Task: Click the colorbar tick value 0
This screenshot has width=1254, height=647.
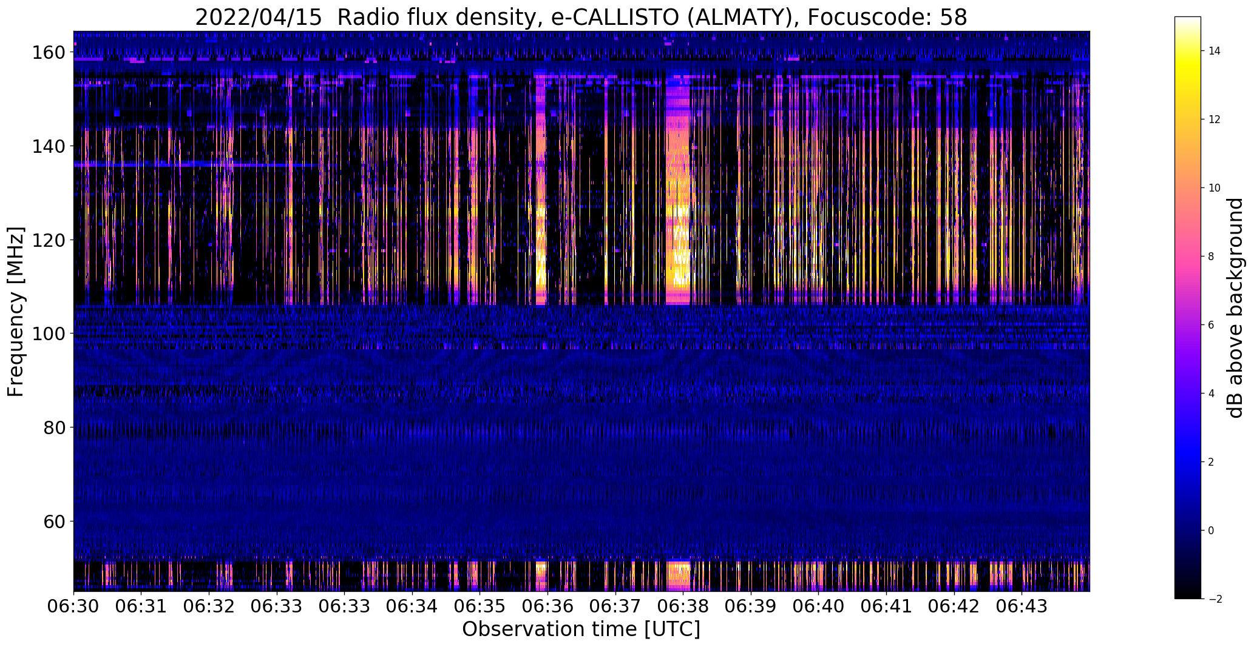Action: pos(1212,531)
